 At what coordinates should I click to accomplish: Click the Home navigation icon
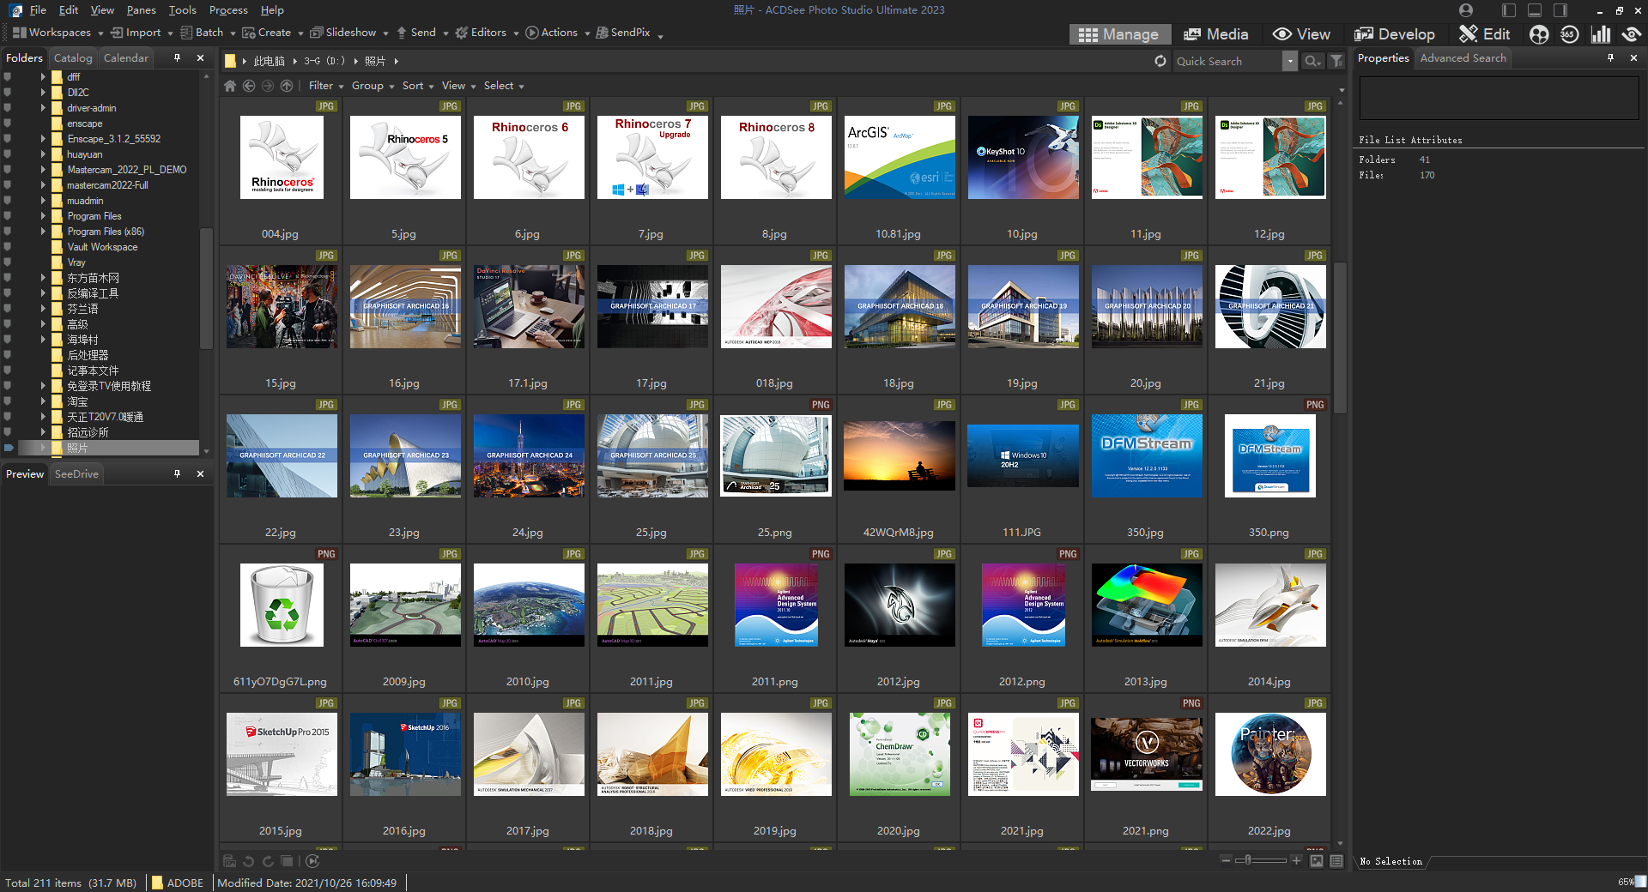tap(230, 86)
